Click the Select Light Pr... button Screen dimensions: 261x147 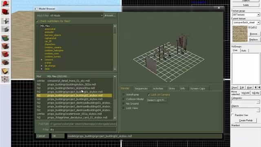pyautogui.click(x=157, y=100)
